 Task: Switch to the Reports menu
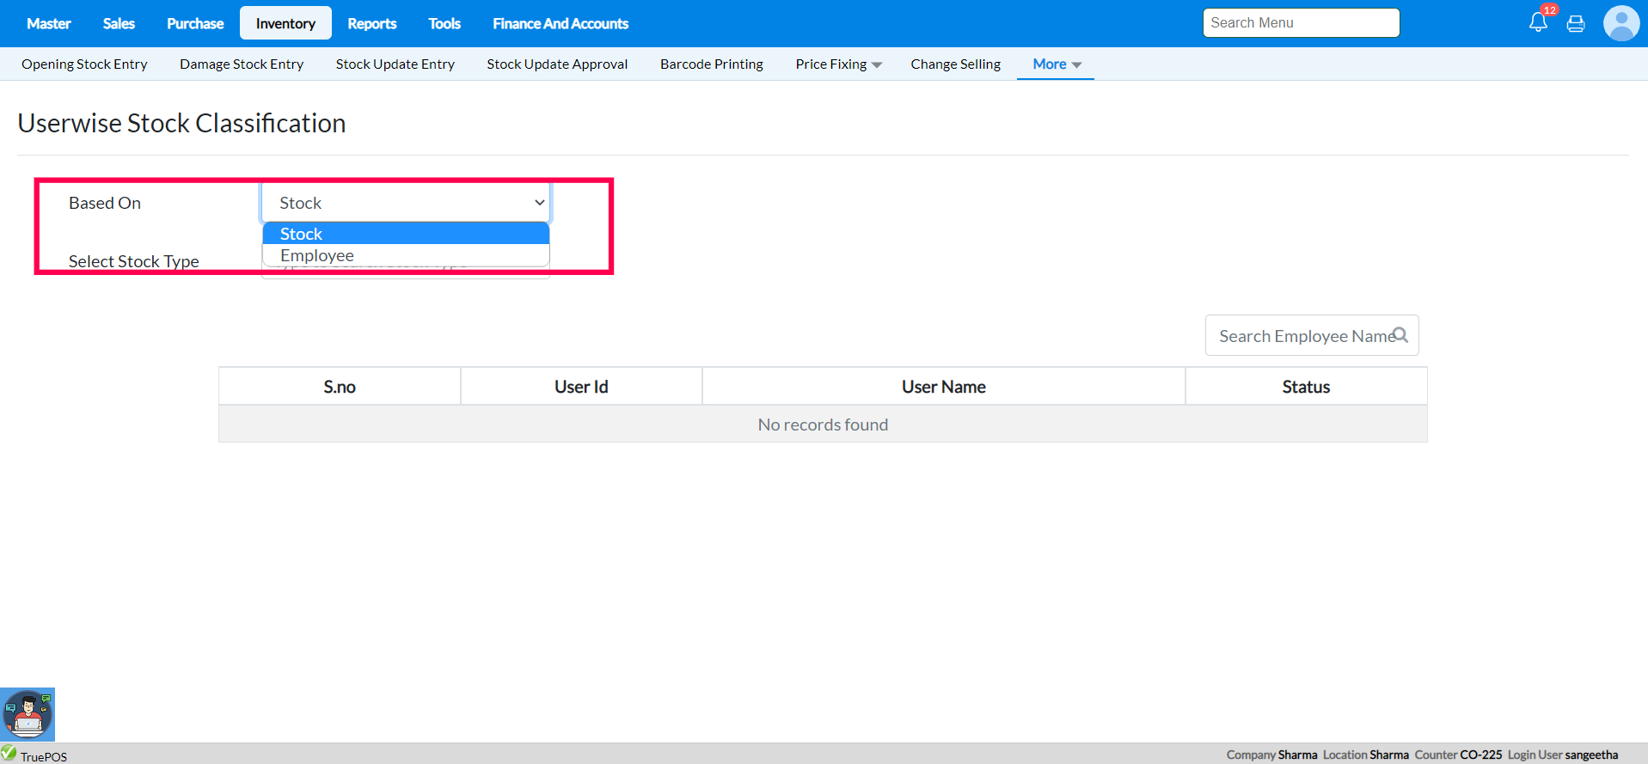pos(371,23)
